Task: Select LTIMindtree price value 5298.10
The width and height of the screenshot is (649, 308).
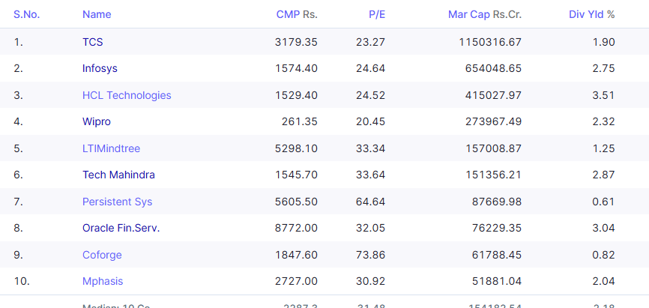Action: point(296,148)
